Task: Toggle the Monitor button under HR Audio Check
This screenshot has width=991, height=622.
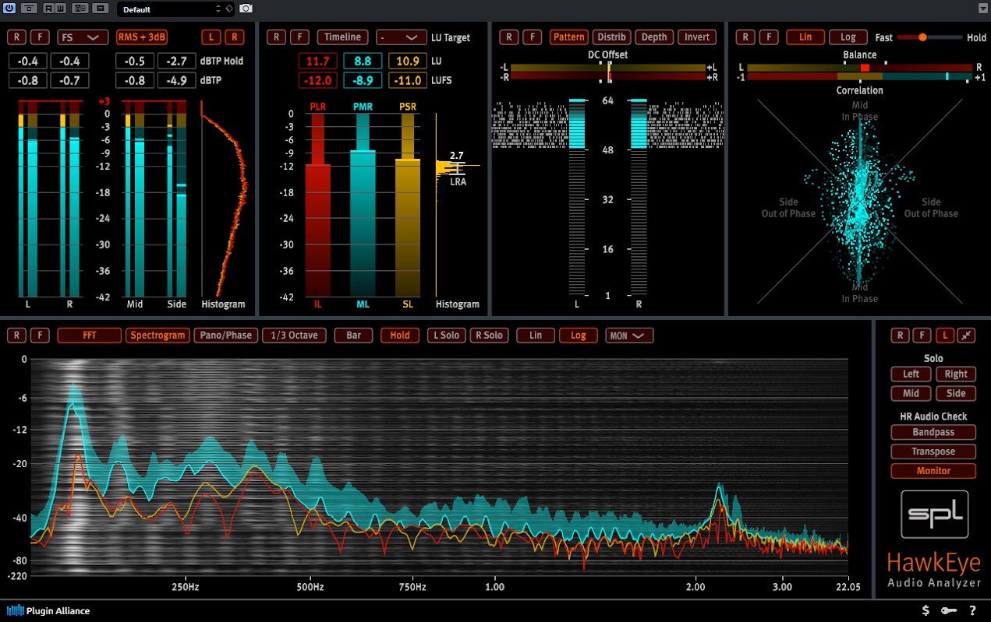Action: click(933, 471)
